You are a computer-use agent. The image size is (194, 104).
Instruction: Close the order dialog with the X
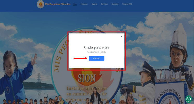click(x=121, y=37)
